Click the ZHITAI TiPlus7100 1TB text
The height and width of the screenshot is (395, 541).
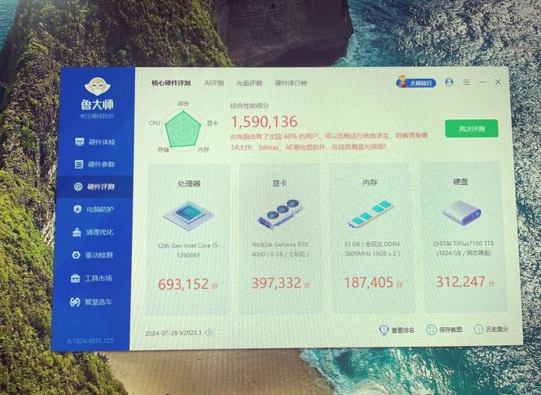[464, 248]
